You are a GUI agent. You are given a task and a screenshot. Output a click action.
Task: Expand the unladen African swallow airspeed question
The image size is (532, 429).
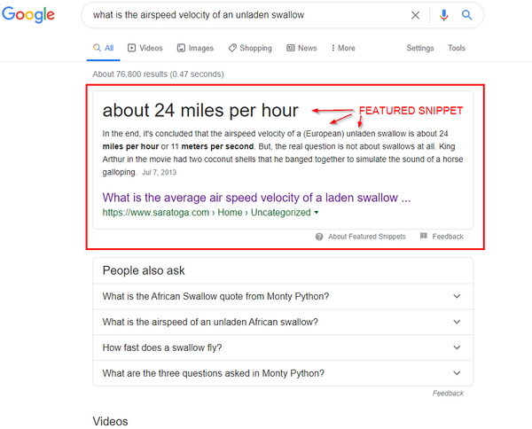457,322
